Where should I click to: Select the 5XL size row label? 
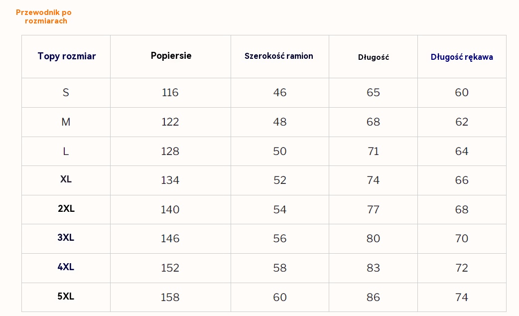[x=66, y=297]
